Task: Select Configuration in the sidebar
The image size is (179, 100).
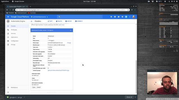Action: 17,41
